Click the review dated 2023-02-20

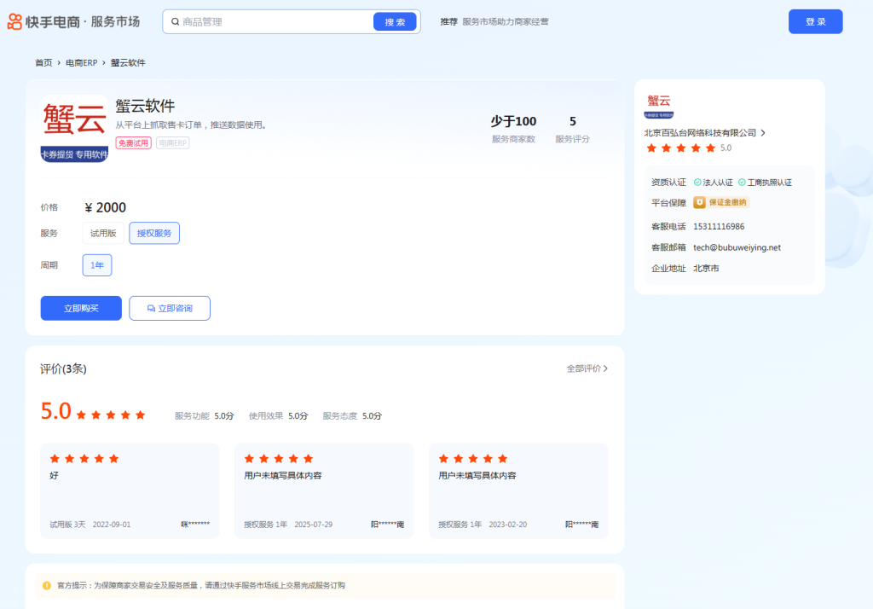518,491
